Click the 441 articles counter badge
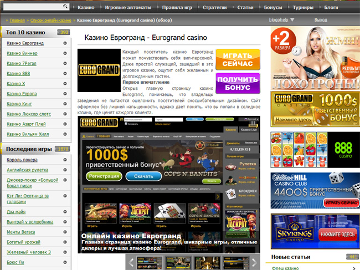Viewport: 360px width, 270px height. [353, 257]
